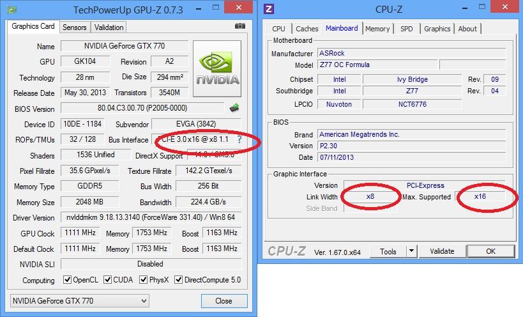
Task: Click the Southbridge value Z77
Action: click(x=413, y=91)
